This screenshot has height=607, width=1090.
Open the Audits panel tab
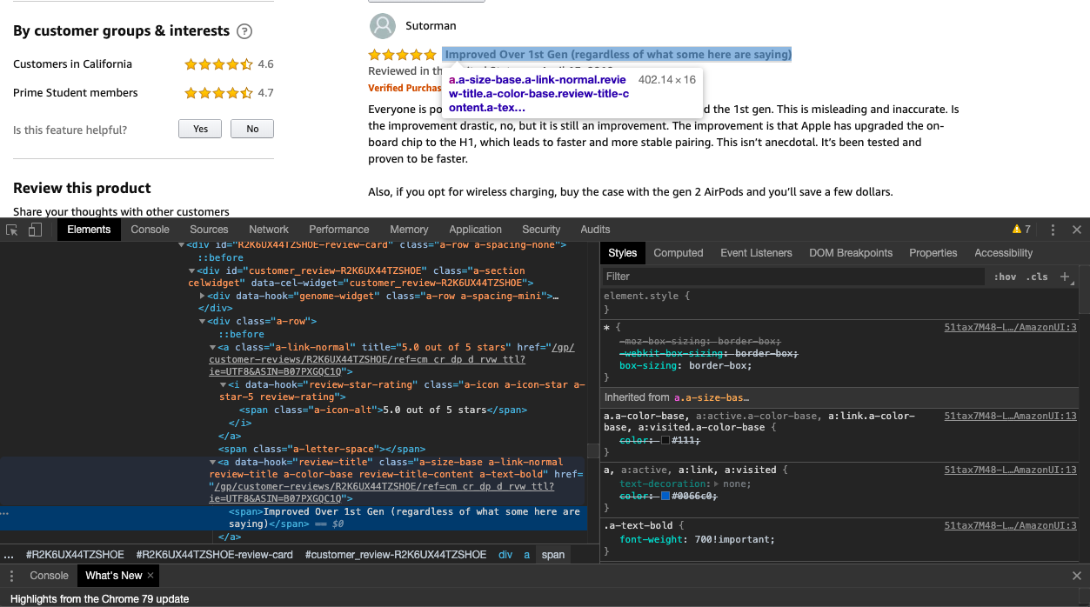pos(595,230)
